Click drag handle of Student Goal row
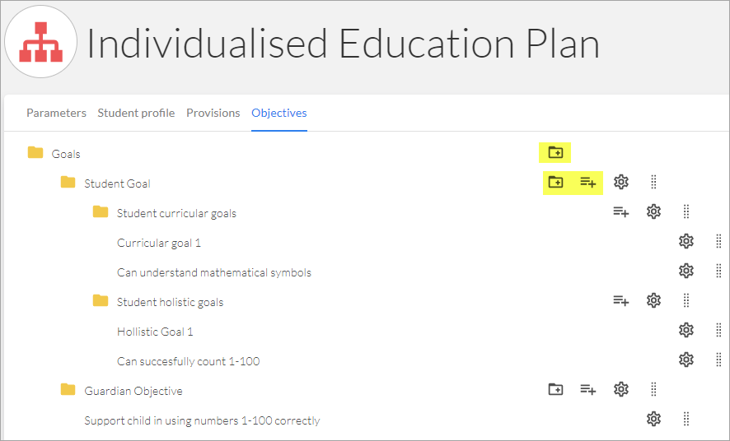 [653, 182]
